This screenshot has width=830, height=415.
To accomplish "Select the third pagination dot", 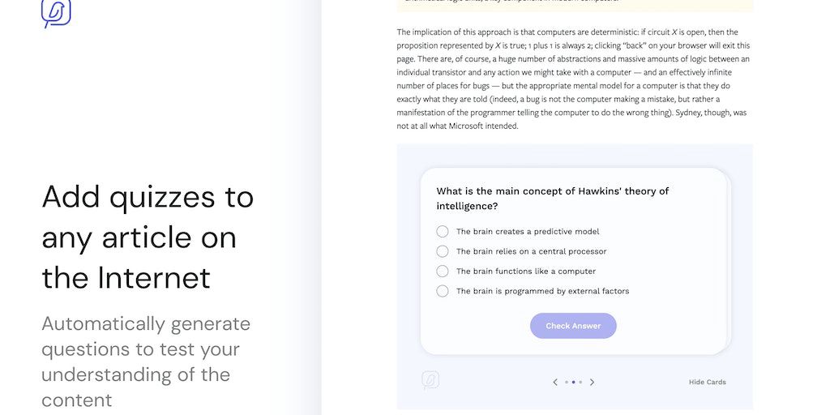I will [x=580, y=382].
